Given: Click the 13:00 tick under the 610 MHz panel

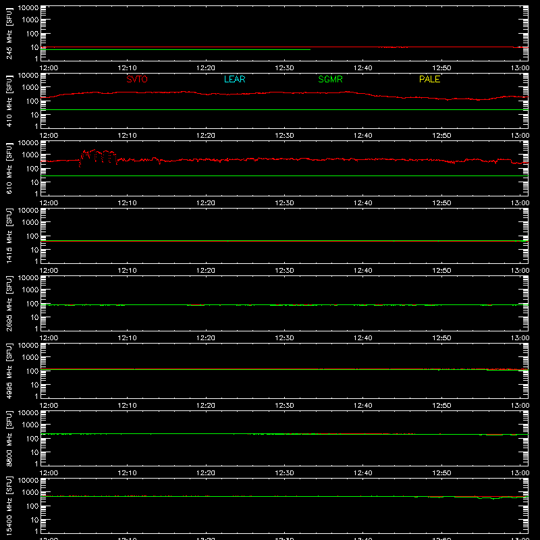Looking at the screenshot, I should point(520,203).
